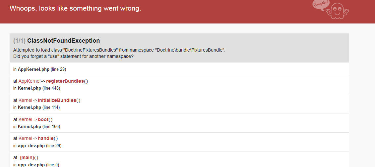
Task: Click the initializeBundles method name
Action: pos(57,100)
